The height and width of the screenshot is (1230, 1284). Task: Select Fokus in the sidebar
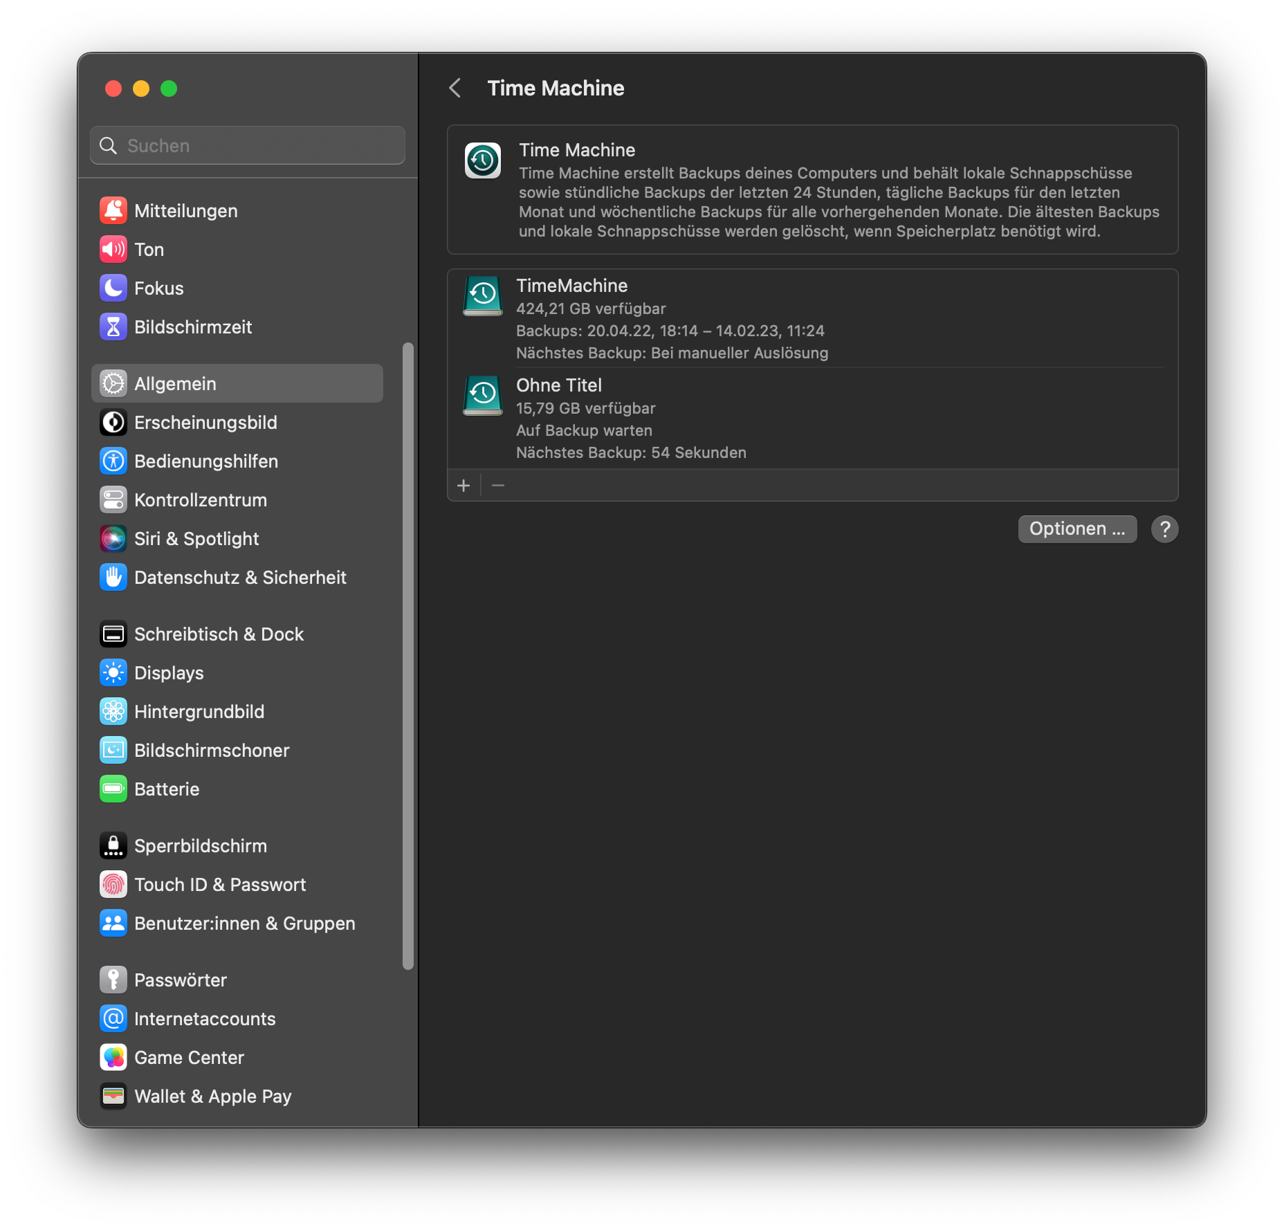point(237,288)
